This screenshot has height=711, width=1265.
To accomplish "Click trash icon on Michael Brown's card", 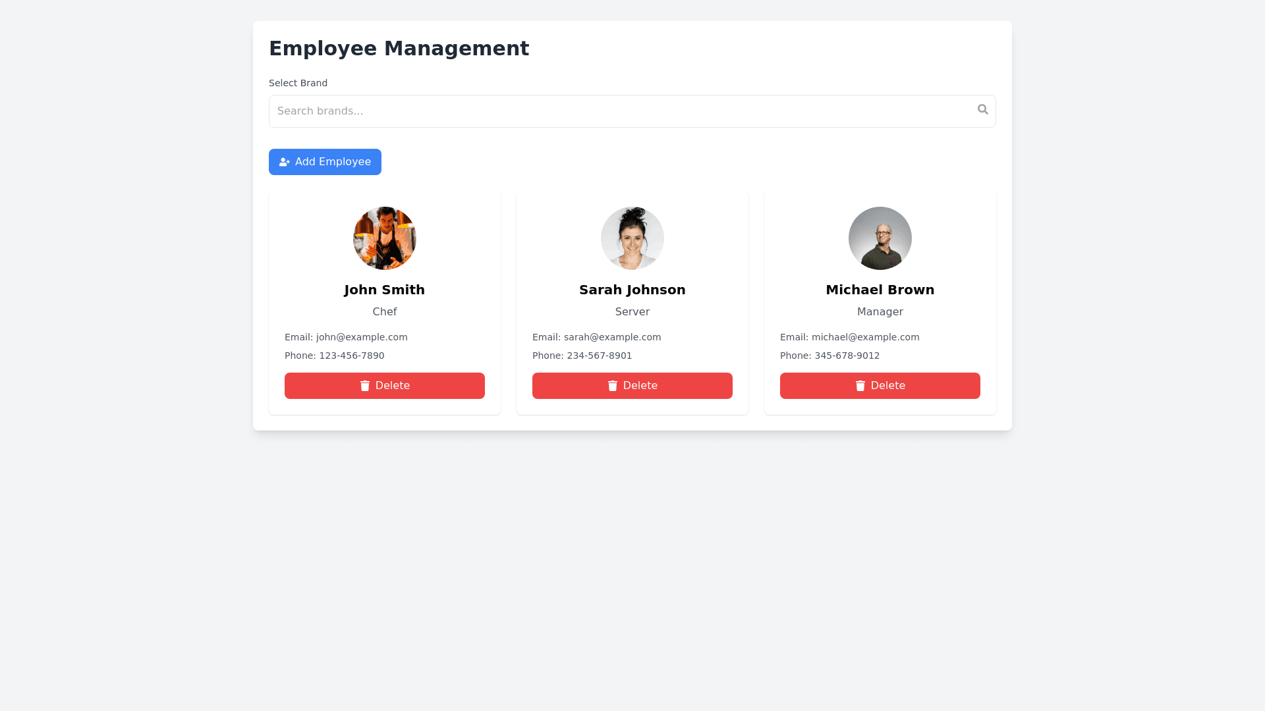I will pos(860,386).
